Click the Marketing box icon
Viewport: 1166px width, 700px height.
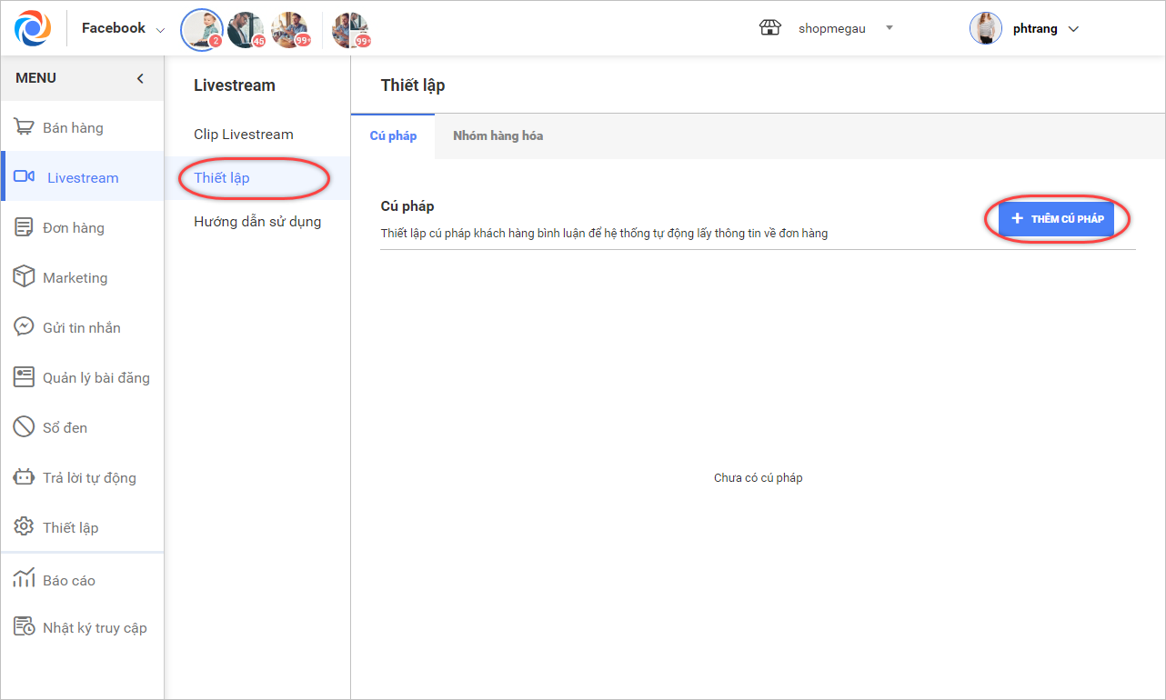25,277
